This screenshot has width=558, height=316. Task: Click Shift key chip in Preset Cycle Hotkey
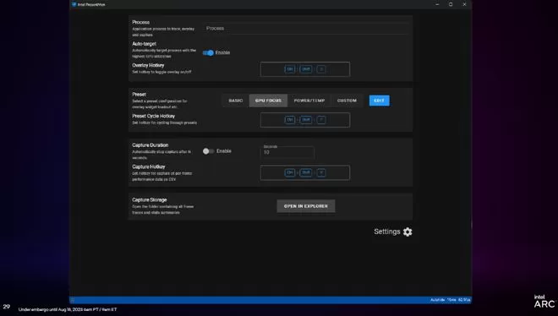[x=306, y=120]
